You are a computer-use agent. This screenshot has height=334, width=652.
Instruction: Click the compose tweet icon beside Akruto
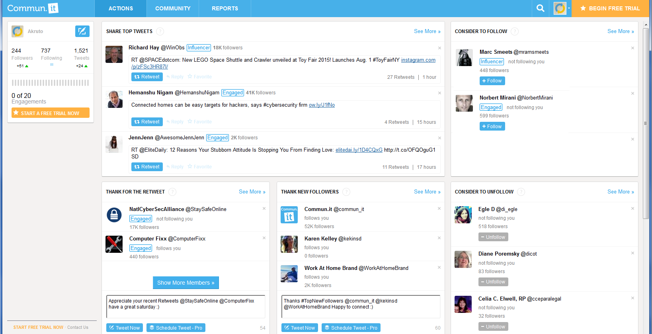tap(82, 31)
